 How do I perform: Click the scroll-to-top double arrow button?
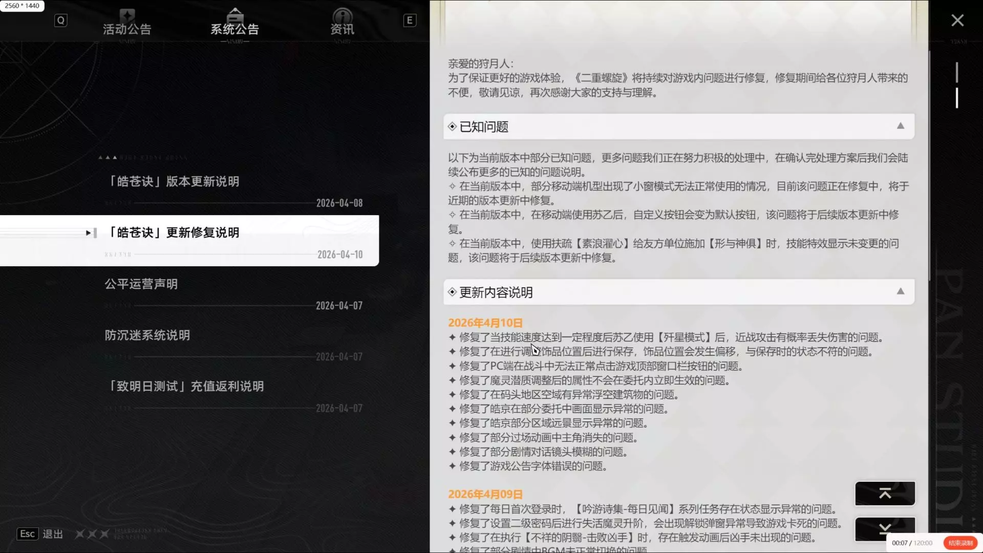885,493
